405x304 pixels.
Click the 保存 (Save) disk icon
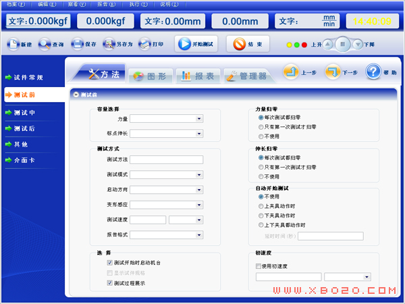tap(77, 45)
